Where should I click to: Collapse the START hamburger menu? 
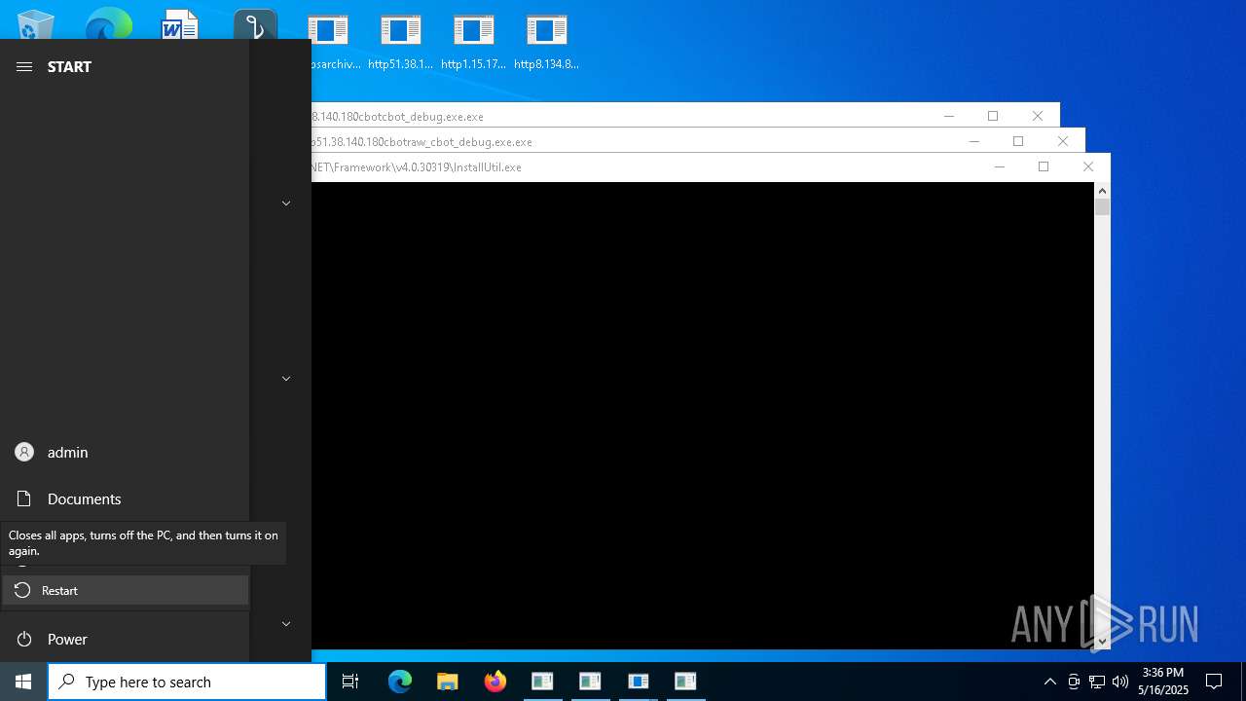pos(24,66)
